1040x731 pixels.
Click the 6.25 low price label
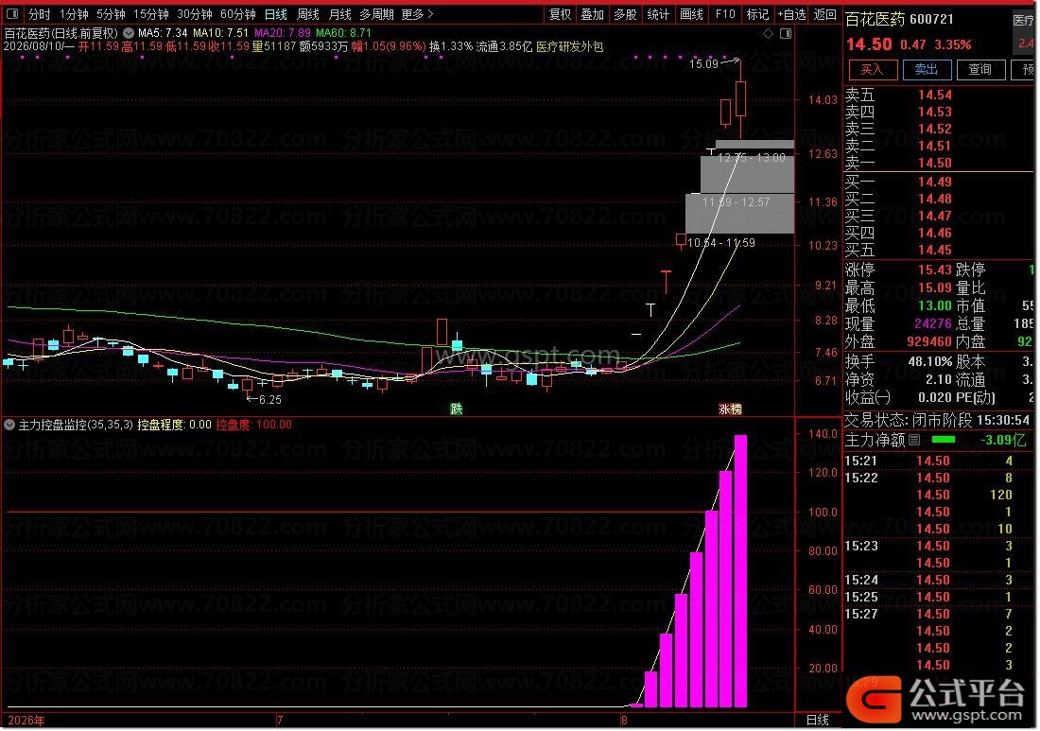[x=270, y=400]
